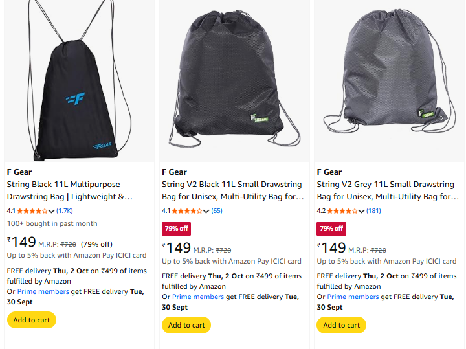Add String Black 11L bag to cart
Image resolution: width=466 pixels, height=349 pixels.
pyautogui.click(x=31, y=320)
